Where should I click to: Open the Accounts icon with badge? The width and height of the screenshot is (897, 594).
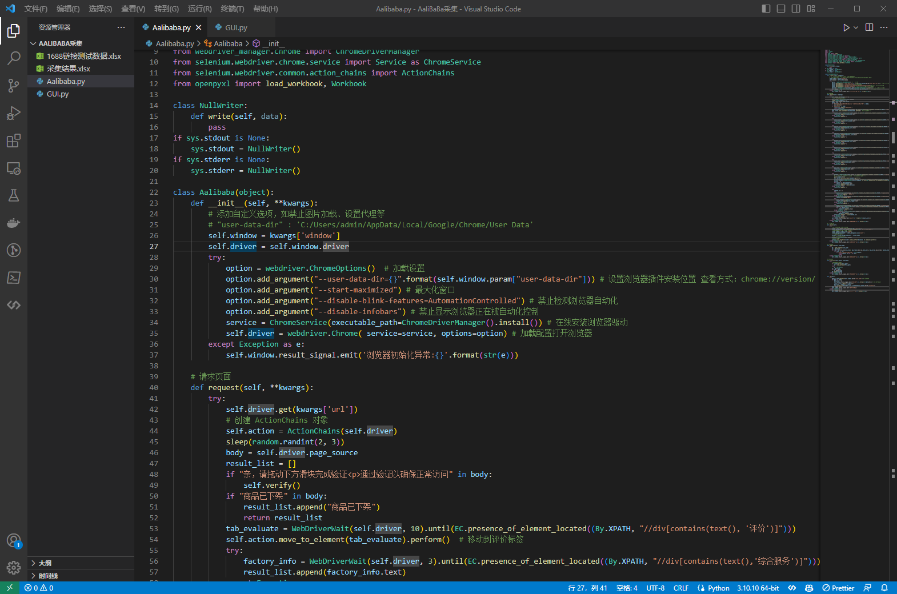(14, 540)
